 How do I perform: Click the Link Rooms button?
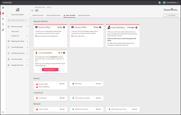[171, 15]
